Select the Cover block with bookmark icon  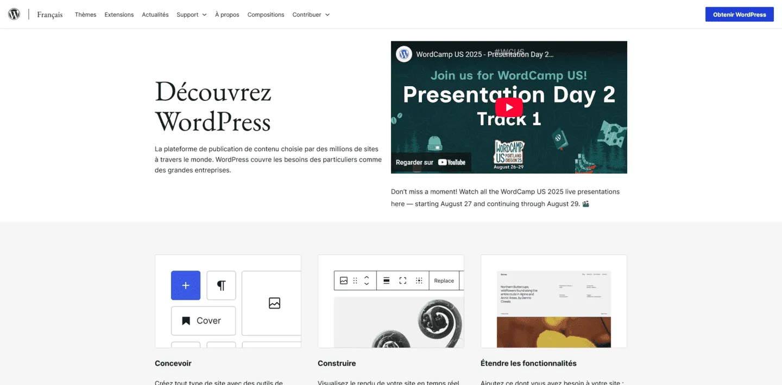click(x=203, y=320)
